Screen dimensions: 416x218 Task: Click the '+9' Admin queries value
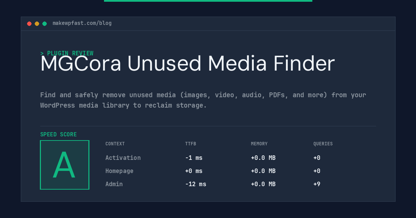317,184
